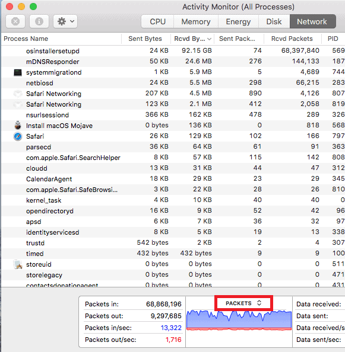Image resolution: width=345 pixels, height=352 pixels.
Task: Sort by Rcvd Packets column header
Action: tap(292, 39)
